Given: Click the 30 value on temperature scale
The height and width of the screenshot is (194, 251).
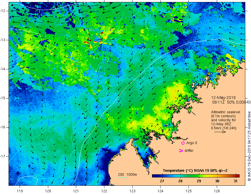Looking at the screenshot, I should tap(217, 181).
